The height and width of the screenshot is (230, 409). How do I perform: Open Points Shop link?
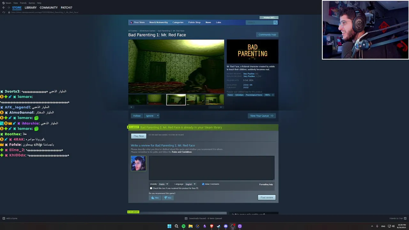pyautogui.click(x=194, y=22)
